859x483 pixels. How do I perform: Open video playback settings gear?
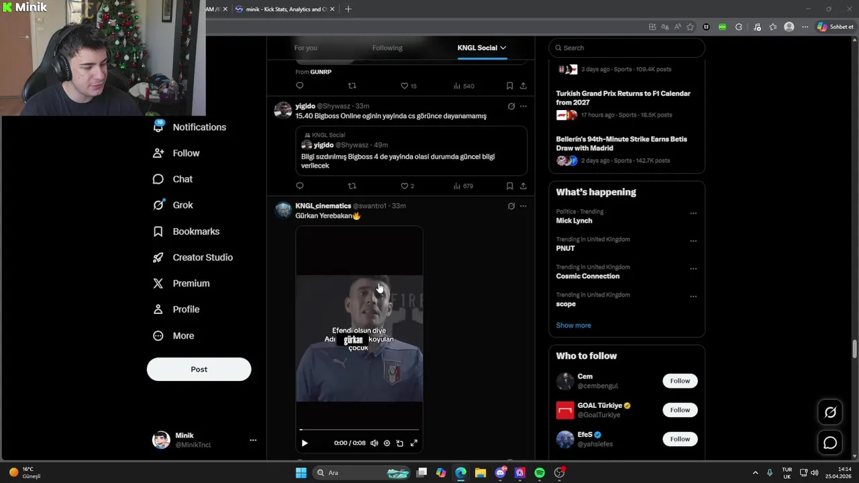click(387, 443)
